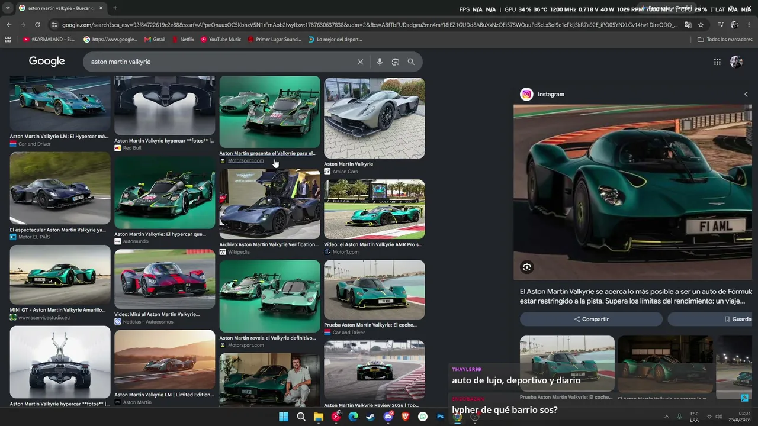This screenshot has height=426, width=758.
Task: Submit search using the magnifying glass icon
Action: click(x=411, y=62)
